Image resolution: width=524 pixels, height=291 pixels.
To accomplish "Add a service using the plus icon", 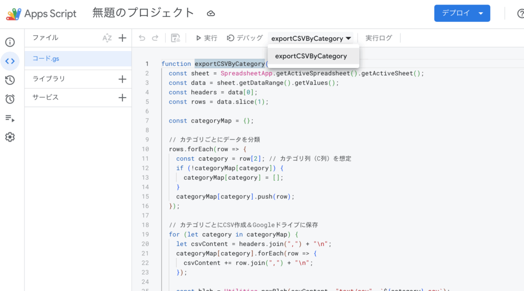I will [x=122, y=98].
